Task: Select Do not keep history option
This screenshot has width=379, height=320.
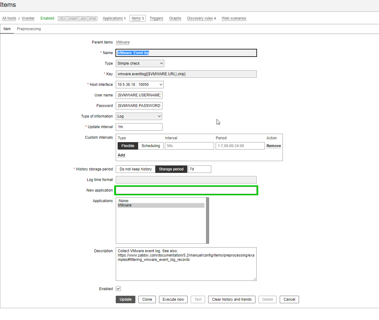Action: point(136,169)
